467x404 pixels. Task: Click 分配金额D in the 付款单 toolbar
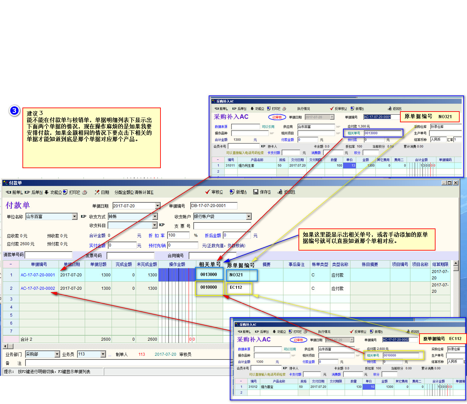point(124,192)
